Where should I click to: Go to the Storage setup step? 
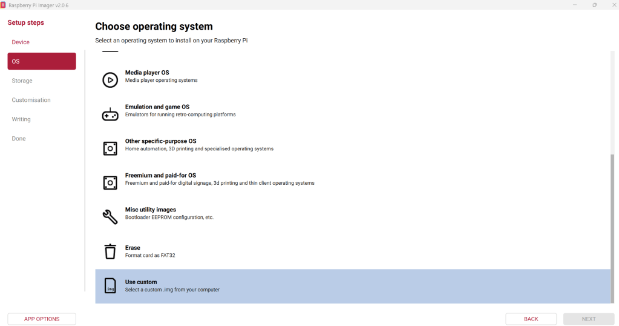[22, 81]
